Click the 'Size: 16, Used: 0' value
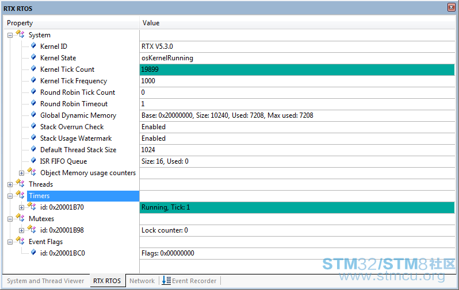Screen dimensions: 459x290 coord(165,161)
